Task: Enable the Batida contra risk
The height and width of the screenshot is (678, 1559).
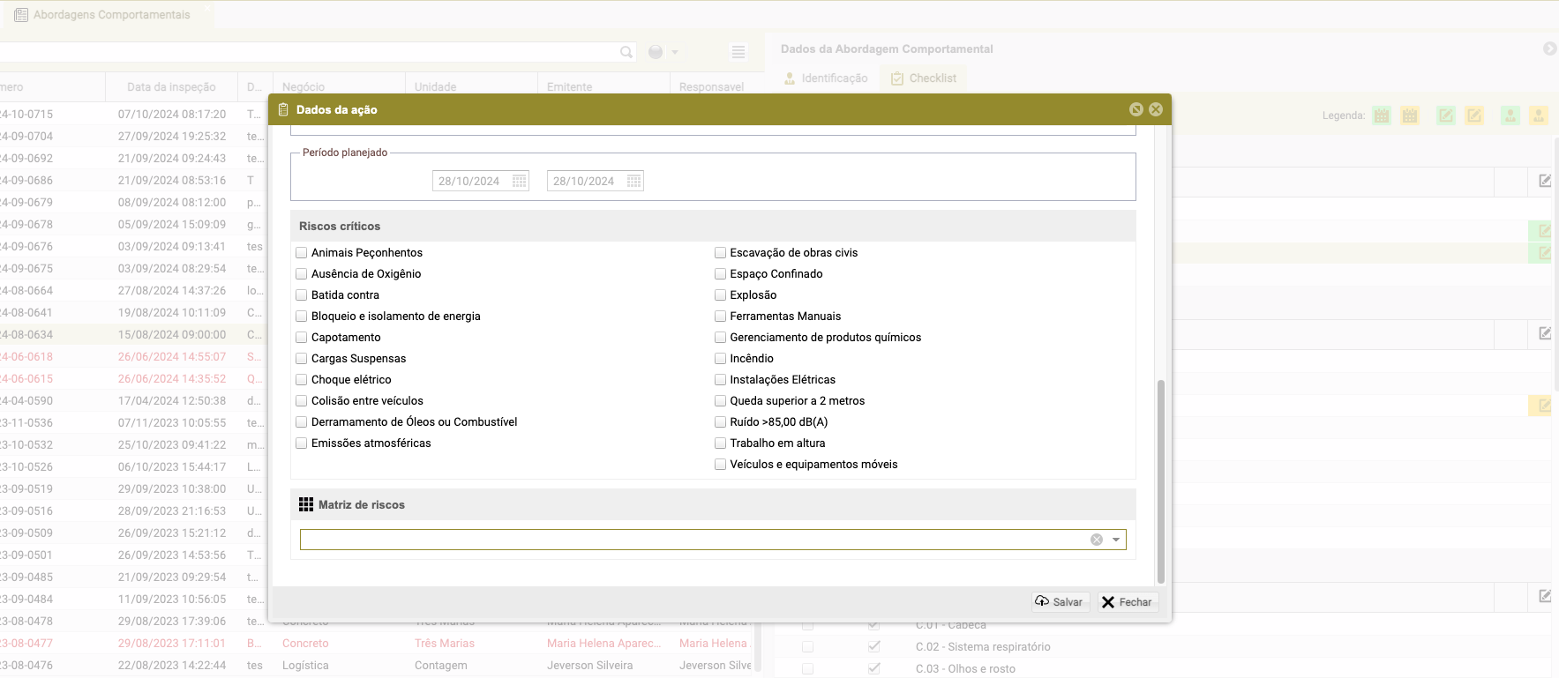Action: click(x=302, y=295)
